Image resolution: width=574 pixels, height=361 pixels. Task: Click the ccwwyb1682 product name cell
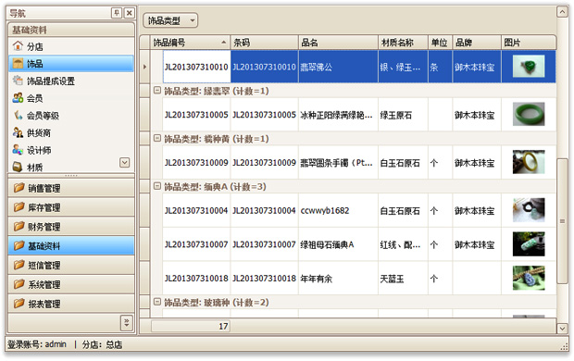click(x=338, y=210)
